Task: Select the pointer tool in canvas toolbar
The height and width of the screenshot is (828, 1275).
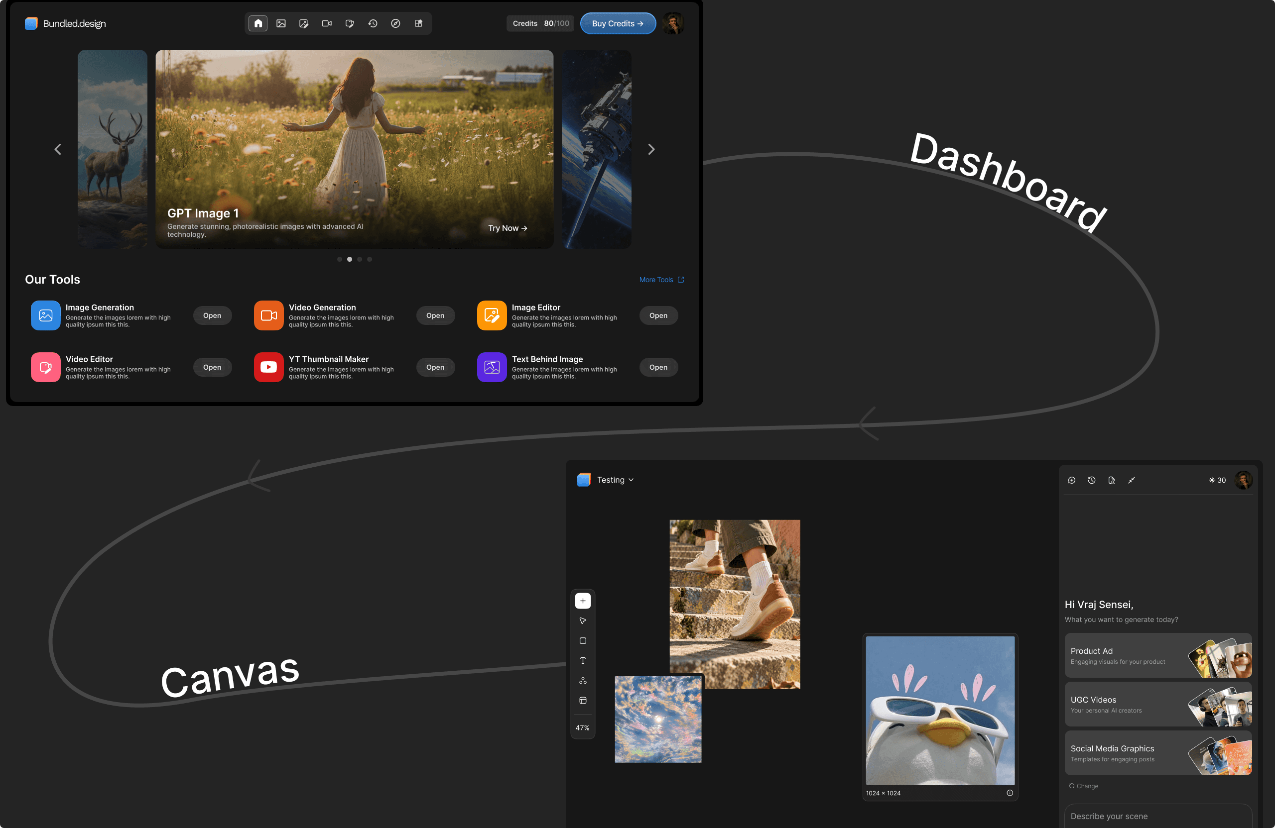Action: coord(583,621)
